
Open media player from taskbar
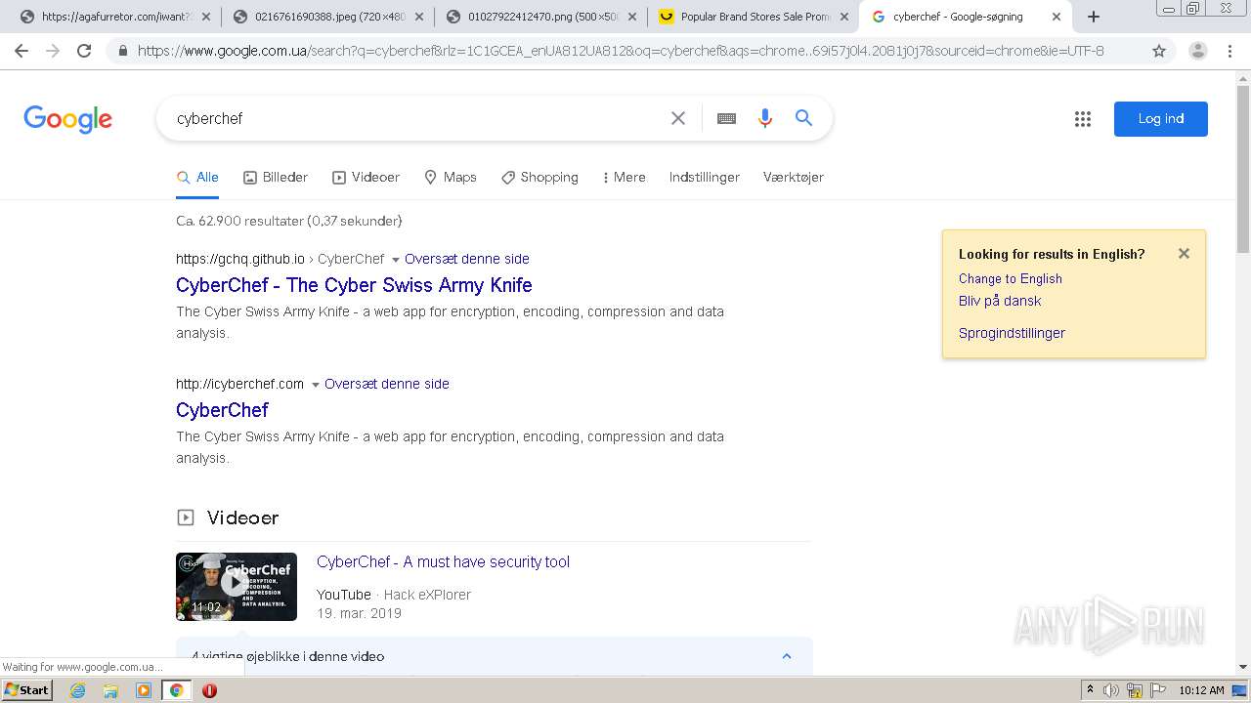point(144,690)
